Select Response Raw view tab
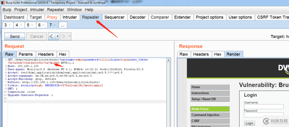Screen dimensions: 289x127 click(184, 54)
